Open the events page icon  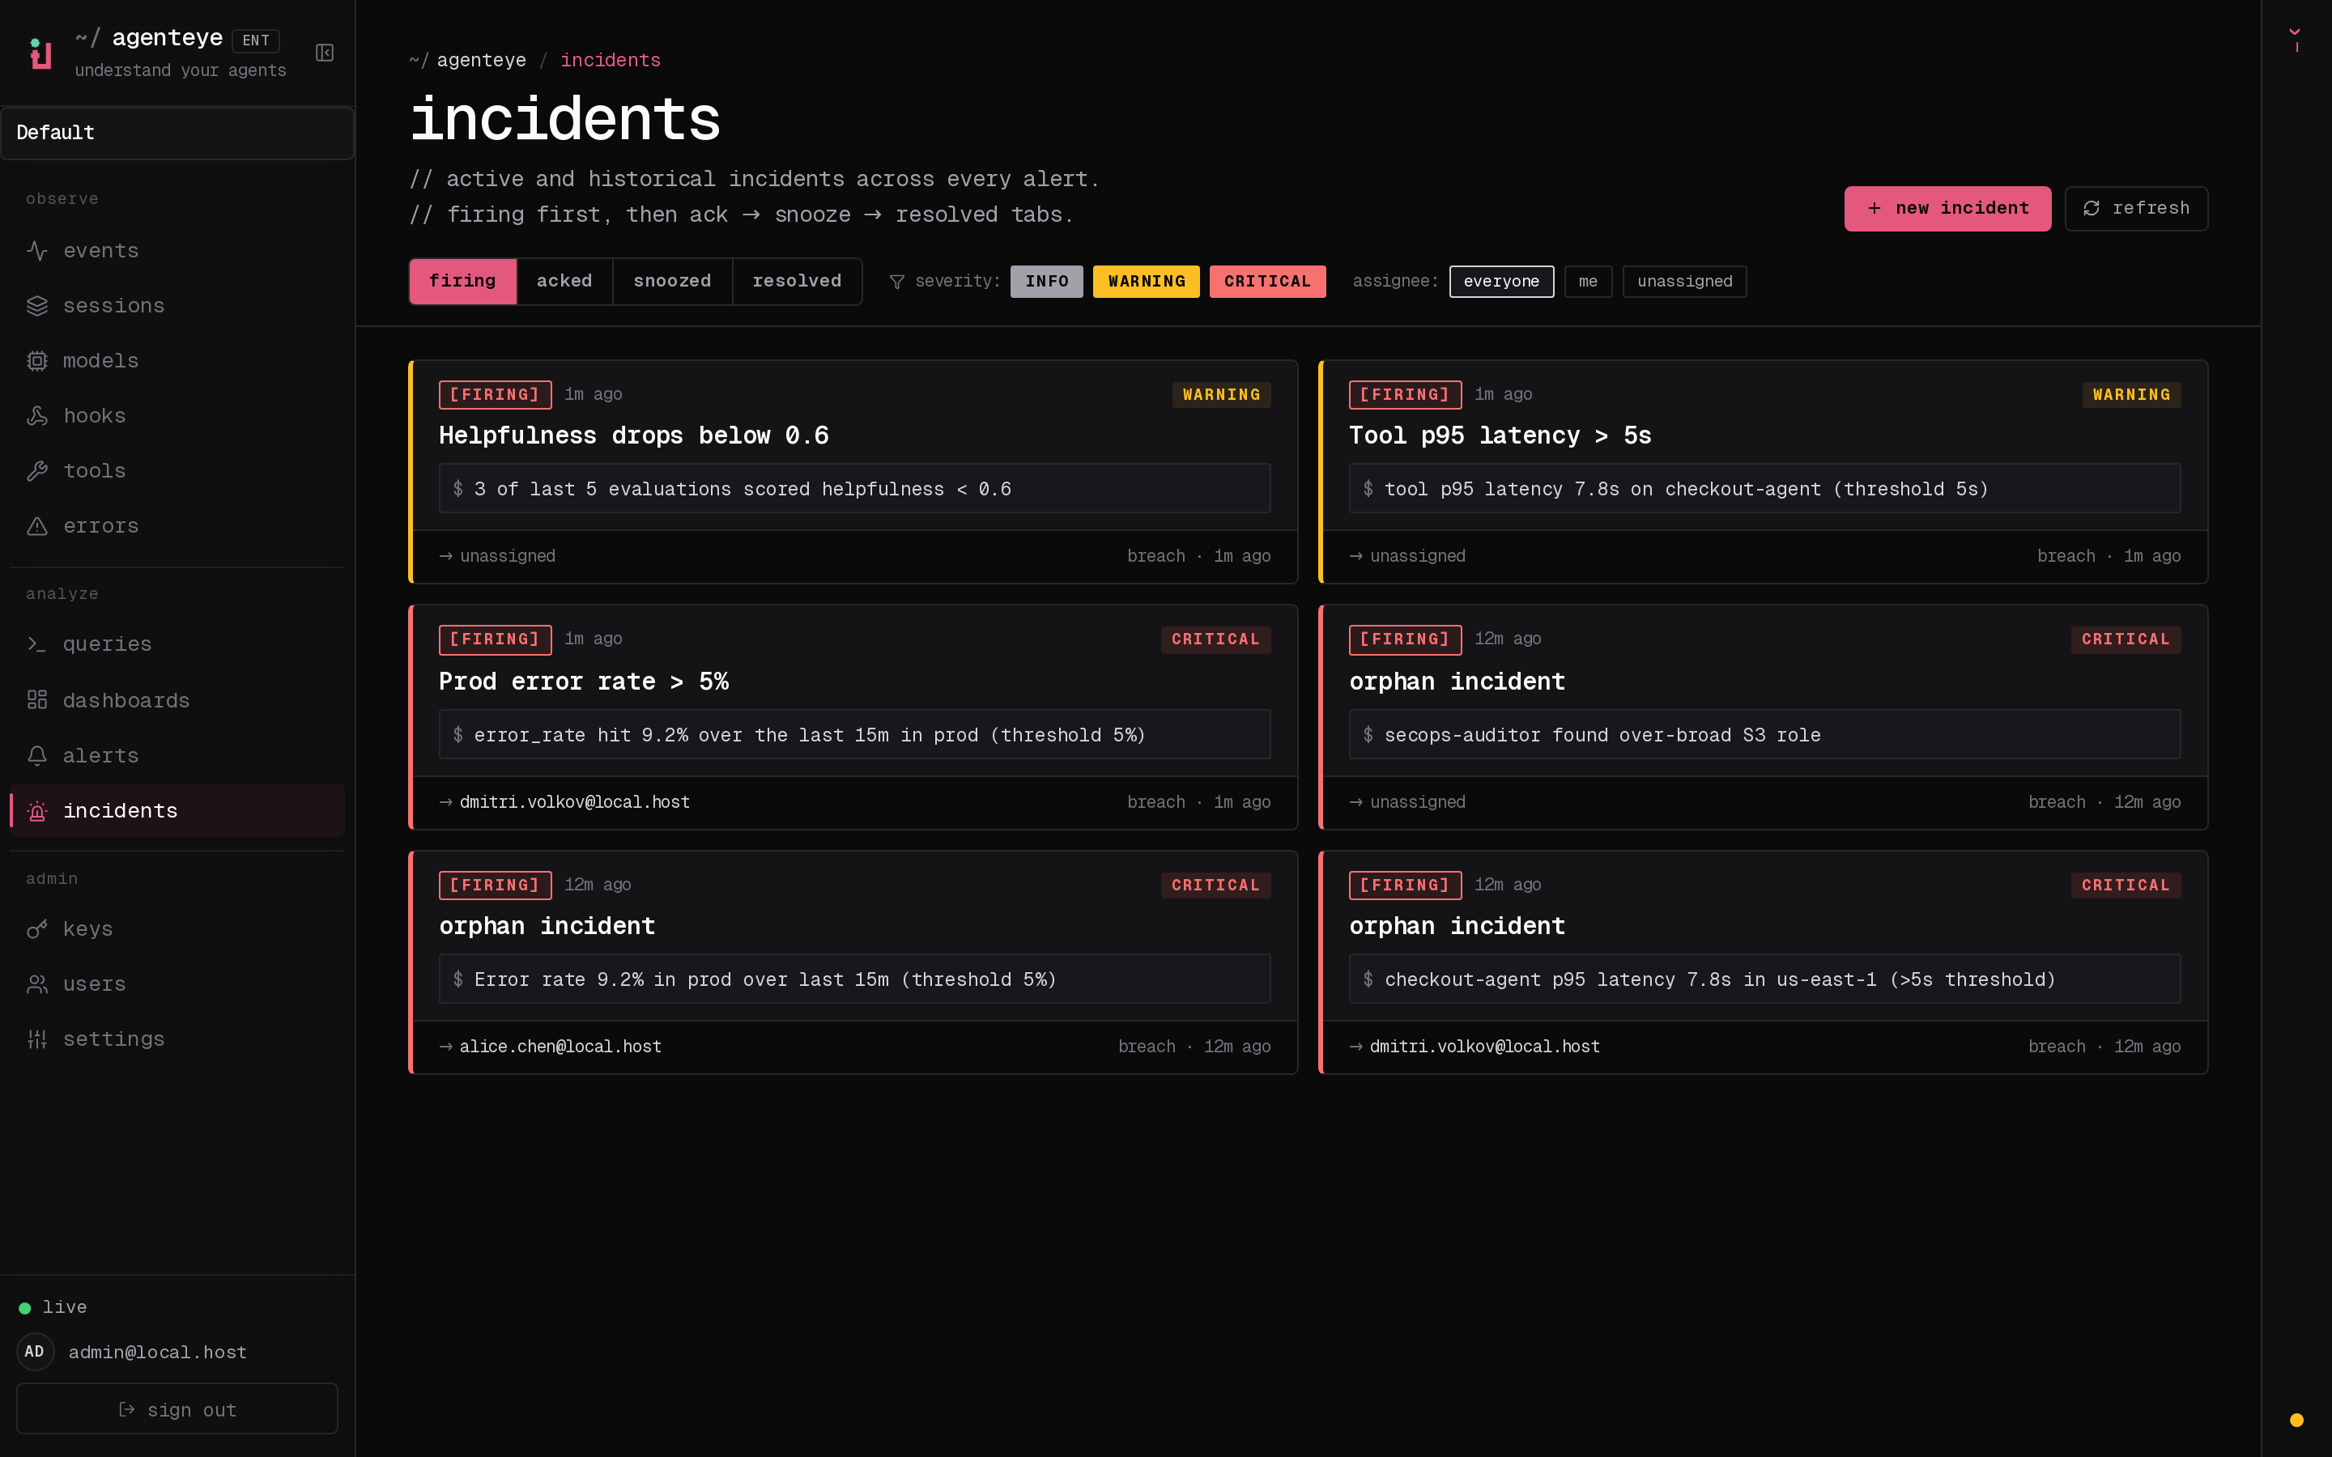coord(37,251)
